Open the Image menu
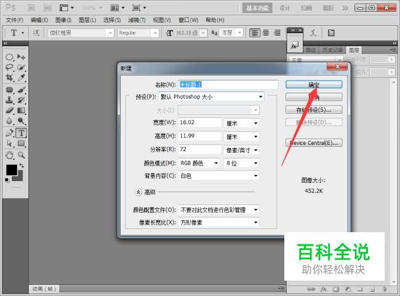 (63, 20)
